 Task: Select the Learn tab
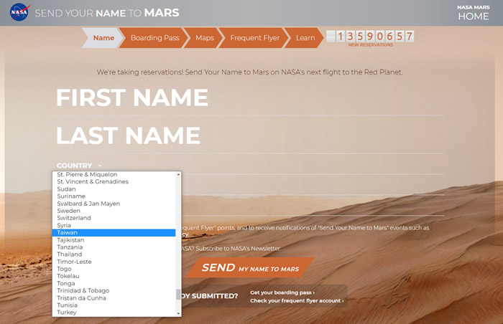click(x=305, y=38)
